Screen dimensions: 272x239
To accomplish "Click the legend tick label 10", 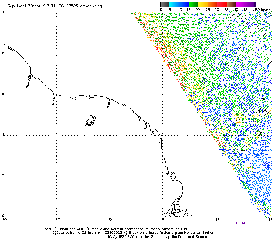I will 180,10.
